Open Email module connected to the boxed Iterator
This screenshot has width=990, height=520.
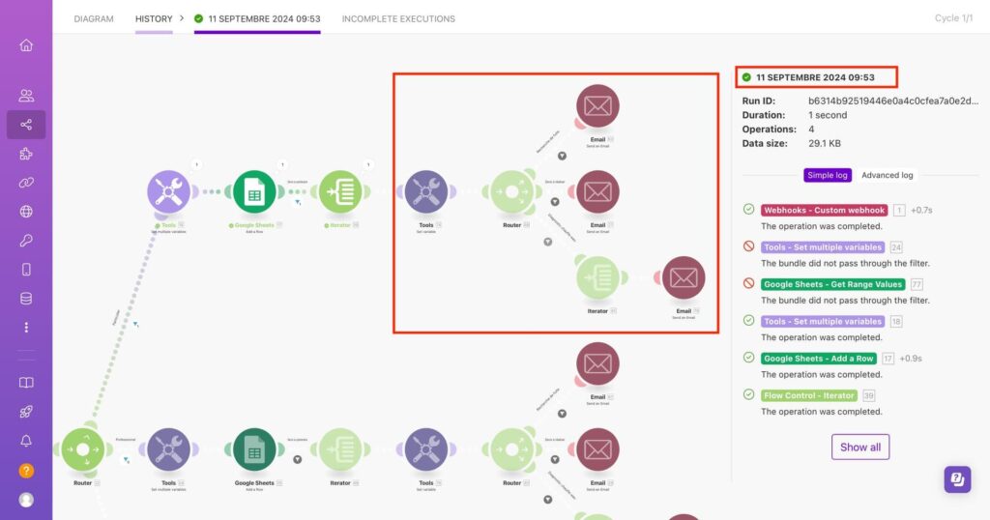click(x=684, y=277)
